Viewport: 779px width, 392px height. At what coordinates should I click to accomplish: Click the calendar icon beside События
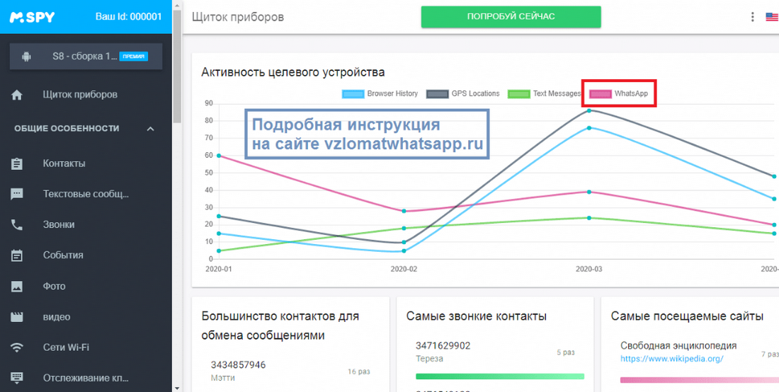[x=17, y=255]
